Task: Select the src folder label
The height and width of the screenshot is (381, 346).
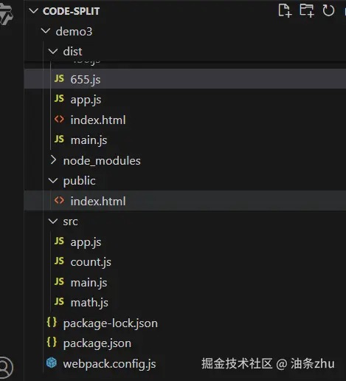Action: point(71,222)
